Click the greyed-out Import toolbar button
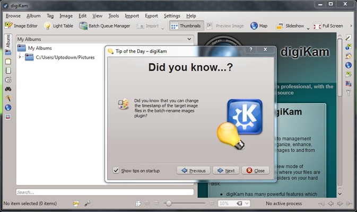Viewport: 357px width, 212px height. coord(147,25)
